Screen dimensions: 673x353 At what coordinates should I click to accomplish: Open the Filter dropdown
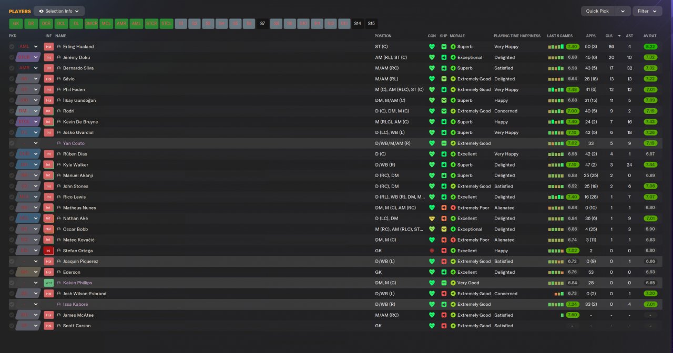tap(647, 11)
